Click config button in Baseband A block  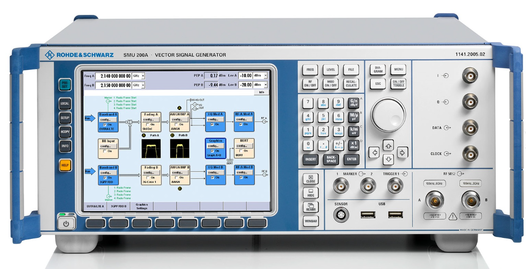coord(105,120)
